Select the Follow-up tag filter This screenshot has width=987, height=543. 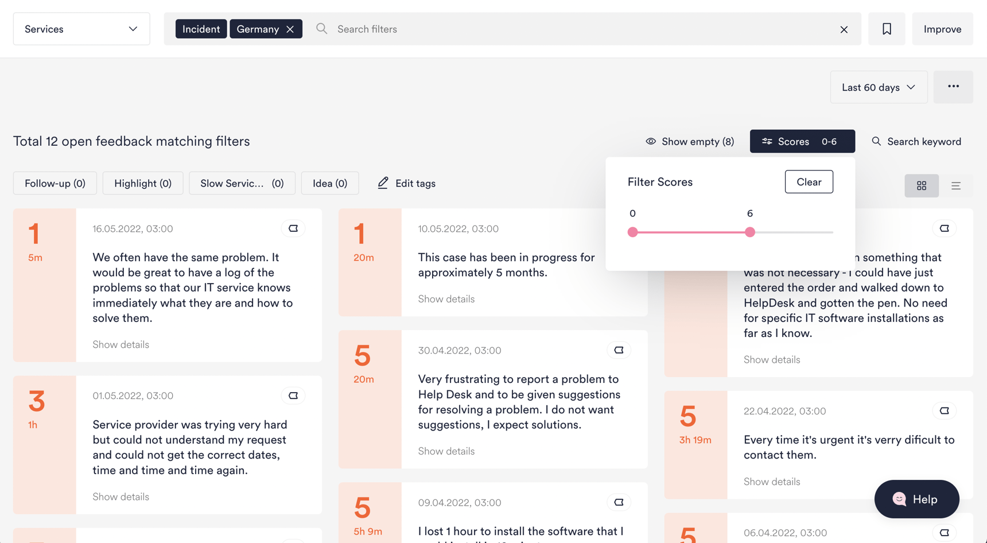tap(55, 183)
